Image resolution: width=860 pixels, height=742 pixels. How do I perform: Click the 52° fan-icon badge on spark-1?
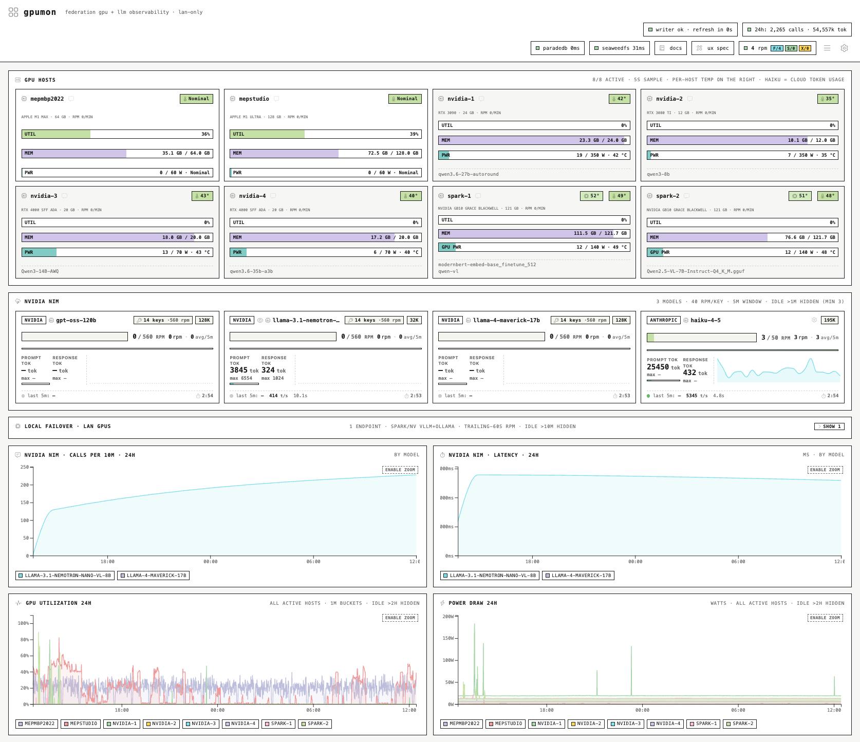point(591,196)
